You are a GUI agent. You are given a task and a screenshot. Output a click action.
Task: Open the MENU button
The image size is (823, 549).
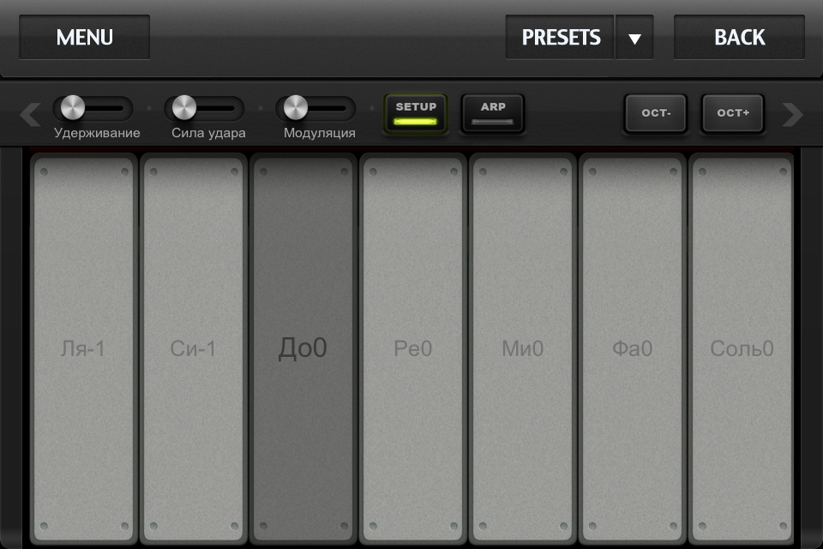[x=85, y=37]
